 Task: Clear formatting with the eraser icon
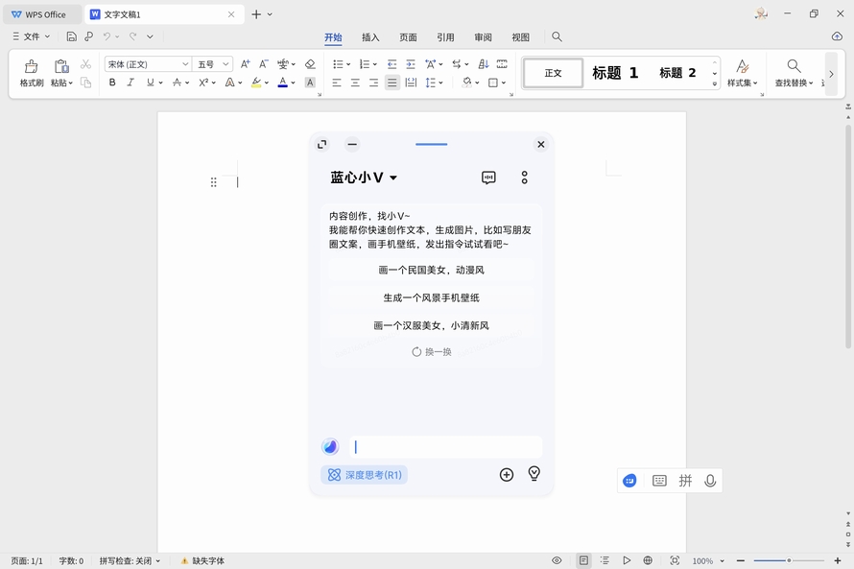[310, 64]
